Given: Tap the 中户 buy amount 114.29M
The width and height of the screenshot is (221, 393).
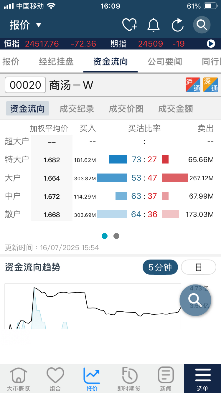Looking at the screenshot, I should point(85,197).
